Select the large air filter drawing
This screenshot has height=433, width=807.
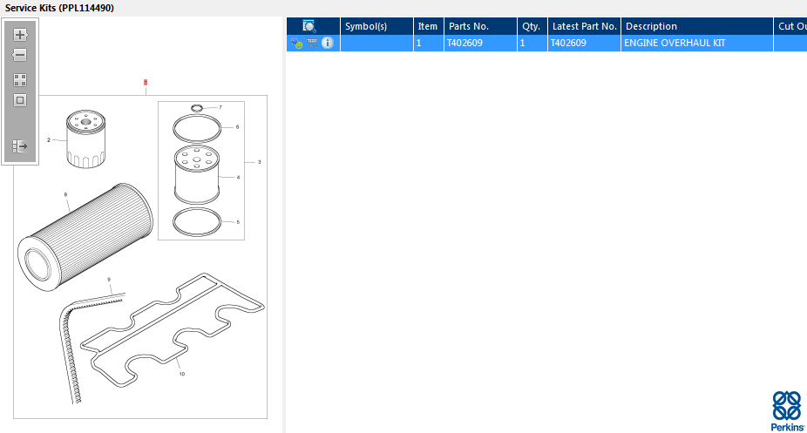coord(85,237)
